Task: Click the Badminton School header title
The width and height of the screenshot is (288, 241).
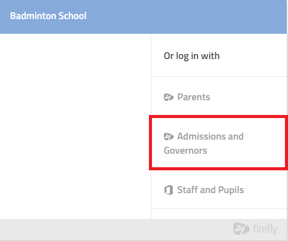Action: pyautogui.click(x=48, y=16)
